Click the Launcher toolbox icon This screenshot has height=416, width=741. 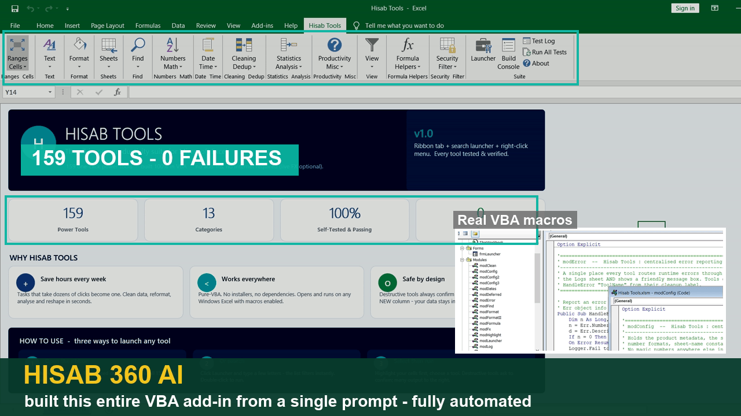(x=483, y=50)
